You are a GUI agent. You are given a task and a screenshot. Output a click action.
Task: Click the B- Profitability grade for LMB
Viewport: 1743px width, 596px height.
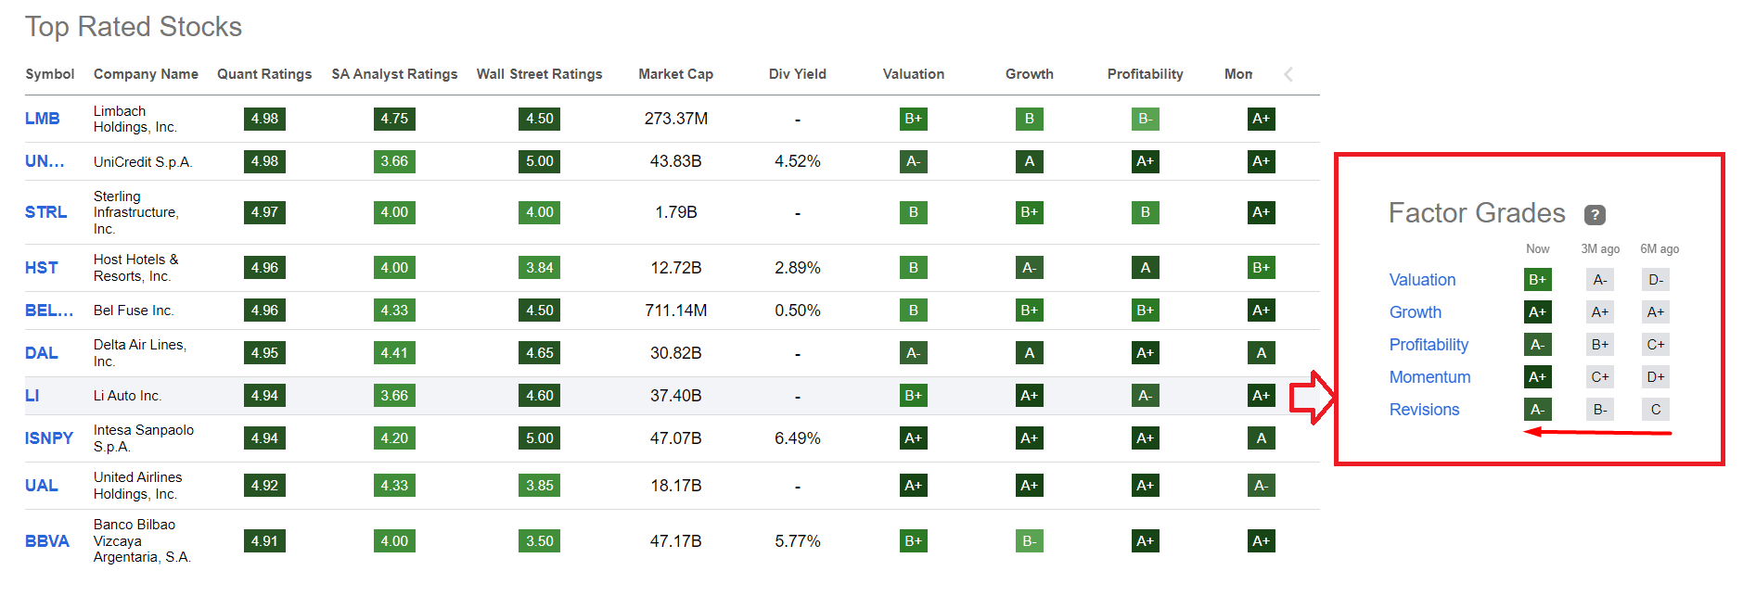(x=1146, y=119)
